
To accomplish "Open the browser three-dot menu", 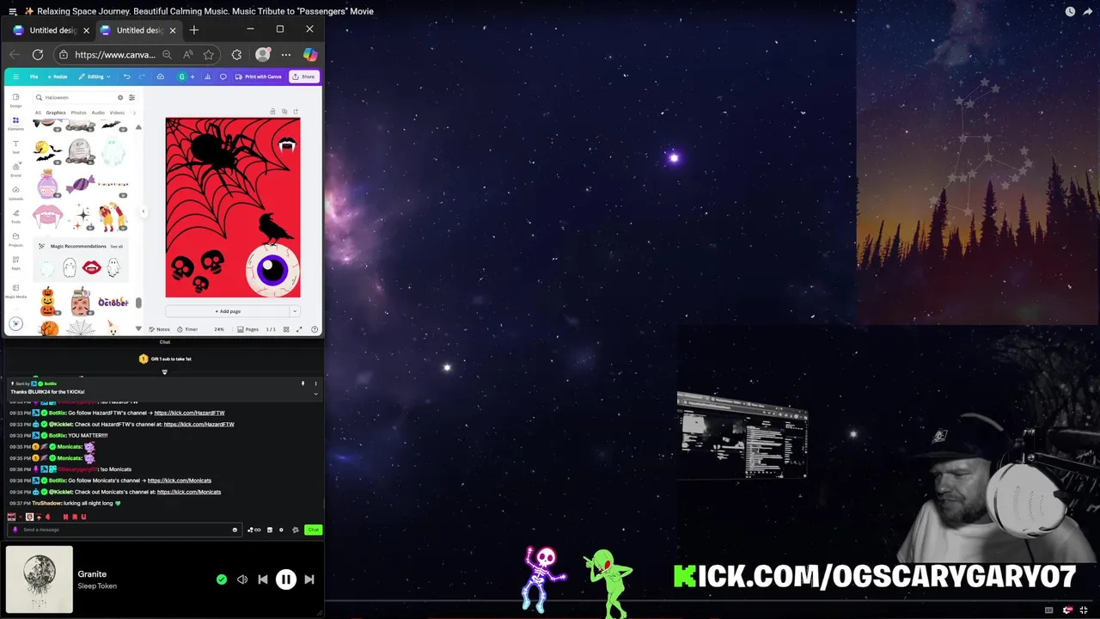I will tap(286, 54).
